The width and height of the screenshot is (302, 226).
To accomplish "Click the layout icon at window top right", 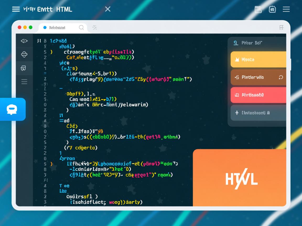I will (x=282, y=27).
